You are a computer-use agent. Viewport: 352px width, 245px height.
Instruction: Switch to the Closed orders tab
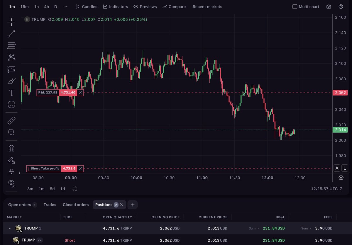coord(76,205)
